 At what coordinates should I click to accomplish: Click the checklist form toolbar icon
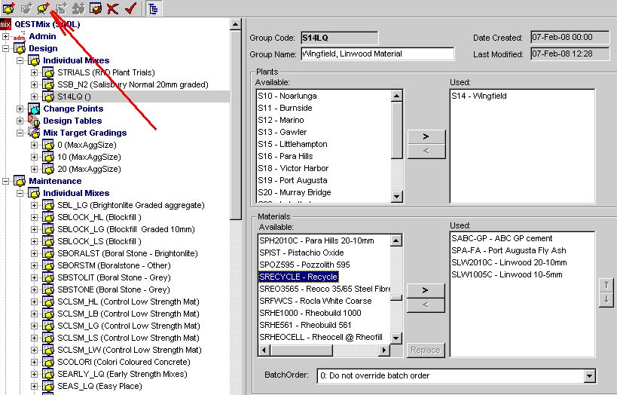click(96, 8)
